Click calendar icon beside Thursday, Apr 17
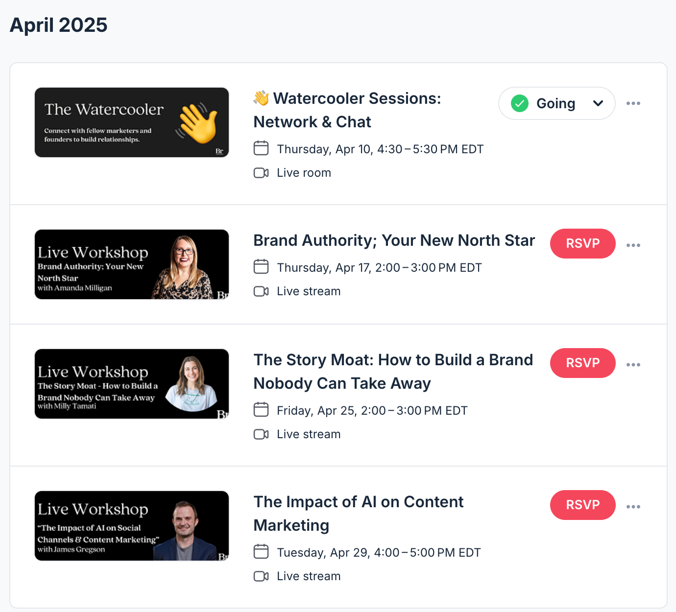676x612 pixels. (x=261, y=267)
